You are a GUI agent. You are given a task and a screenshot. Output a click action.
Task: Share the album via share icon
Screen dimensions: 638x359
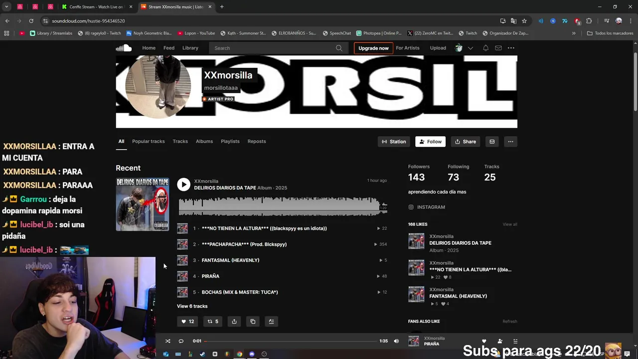point(234,322)
